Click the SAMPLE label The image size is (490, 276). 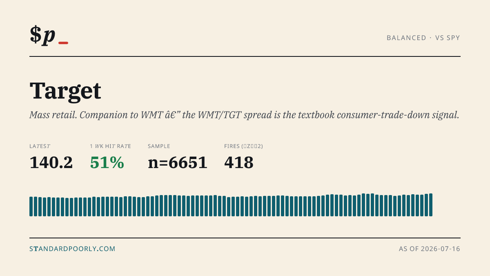(x=159, y=146)
